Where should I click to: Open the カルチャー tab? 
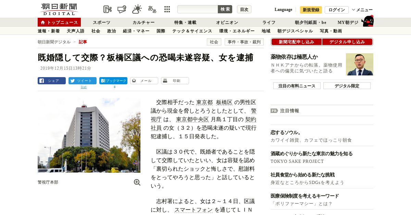click(144, 23)
